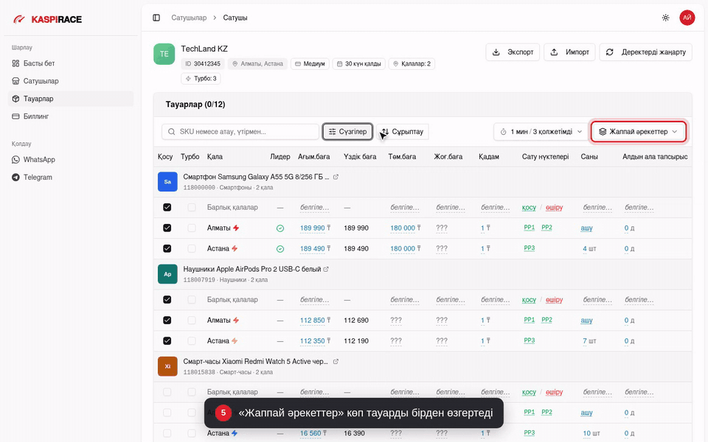This screenshot has height=442, width=708.
Task: Open the Apple AirPods Pro 2 external link icon
Action: (x=326, y=270)
